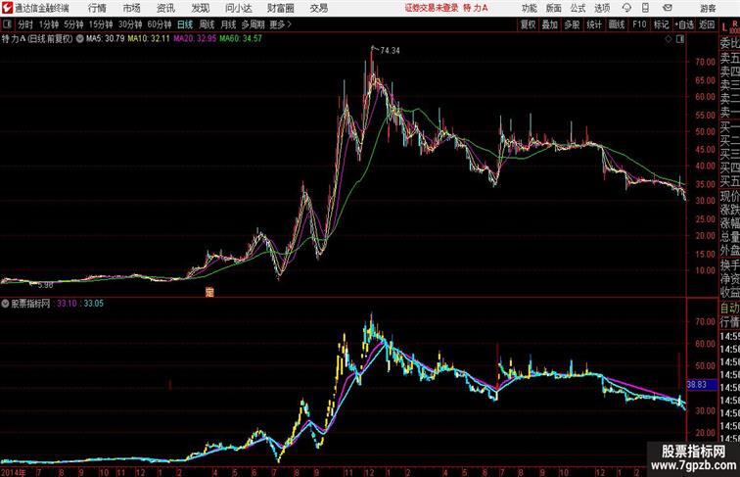Open the 市场 menu
The width and height of the screenshot is (740, 477).
[x=132, y=8]
